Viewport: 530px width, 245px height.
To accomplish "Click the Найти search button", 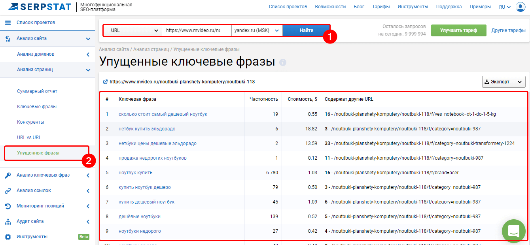I will coord(307,30).
